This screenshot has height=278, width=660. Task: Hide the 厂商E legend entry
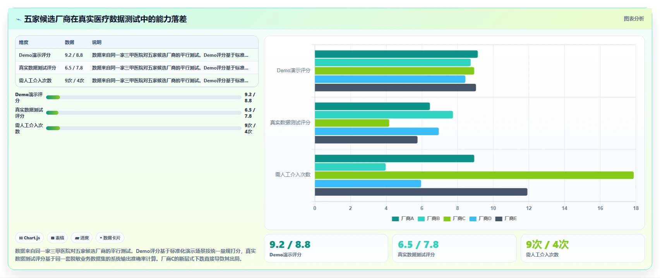coord(506,219)
